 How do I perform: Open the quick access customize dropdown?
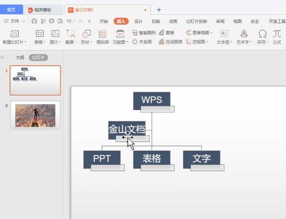click(x=90, y=21)
